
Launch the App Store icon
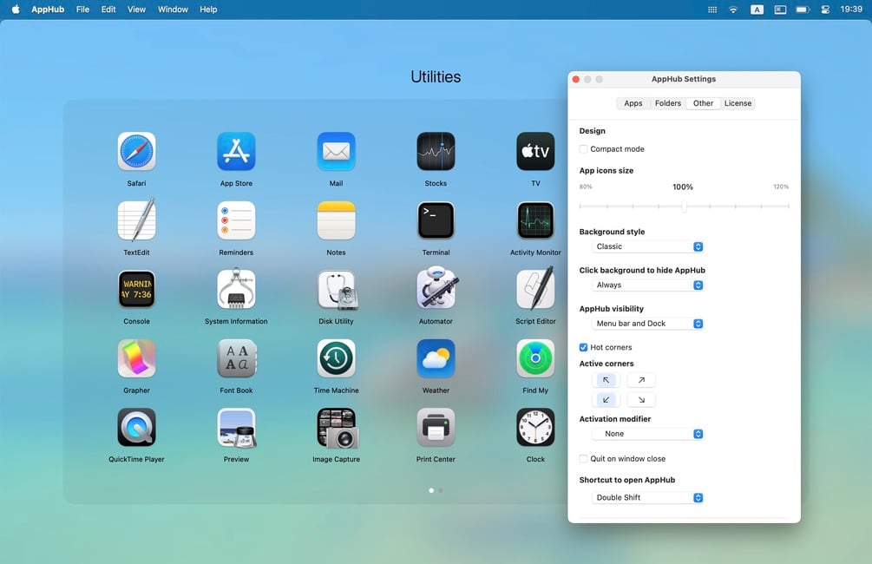click(x=236, y=151)
